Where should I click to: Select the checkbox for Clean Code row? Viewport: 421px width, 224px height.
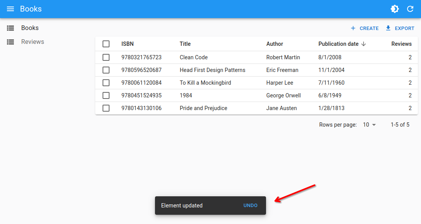tap(106, 57)
